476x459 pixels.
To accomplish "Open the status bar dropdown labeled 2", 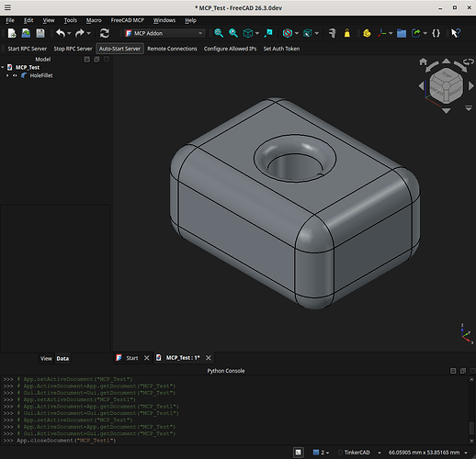I will [322, 453].
